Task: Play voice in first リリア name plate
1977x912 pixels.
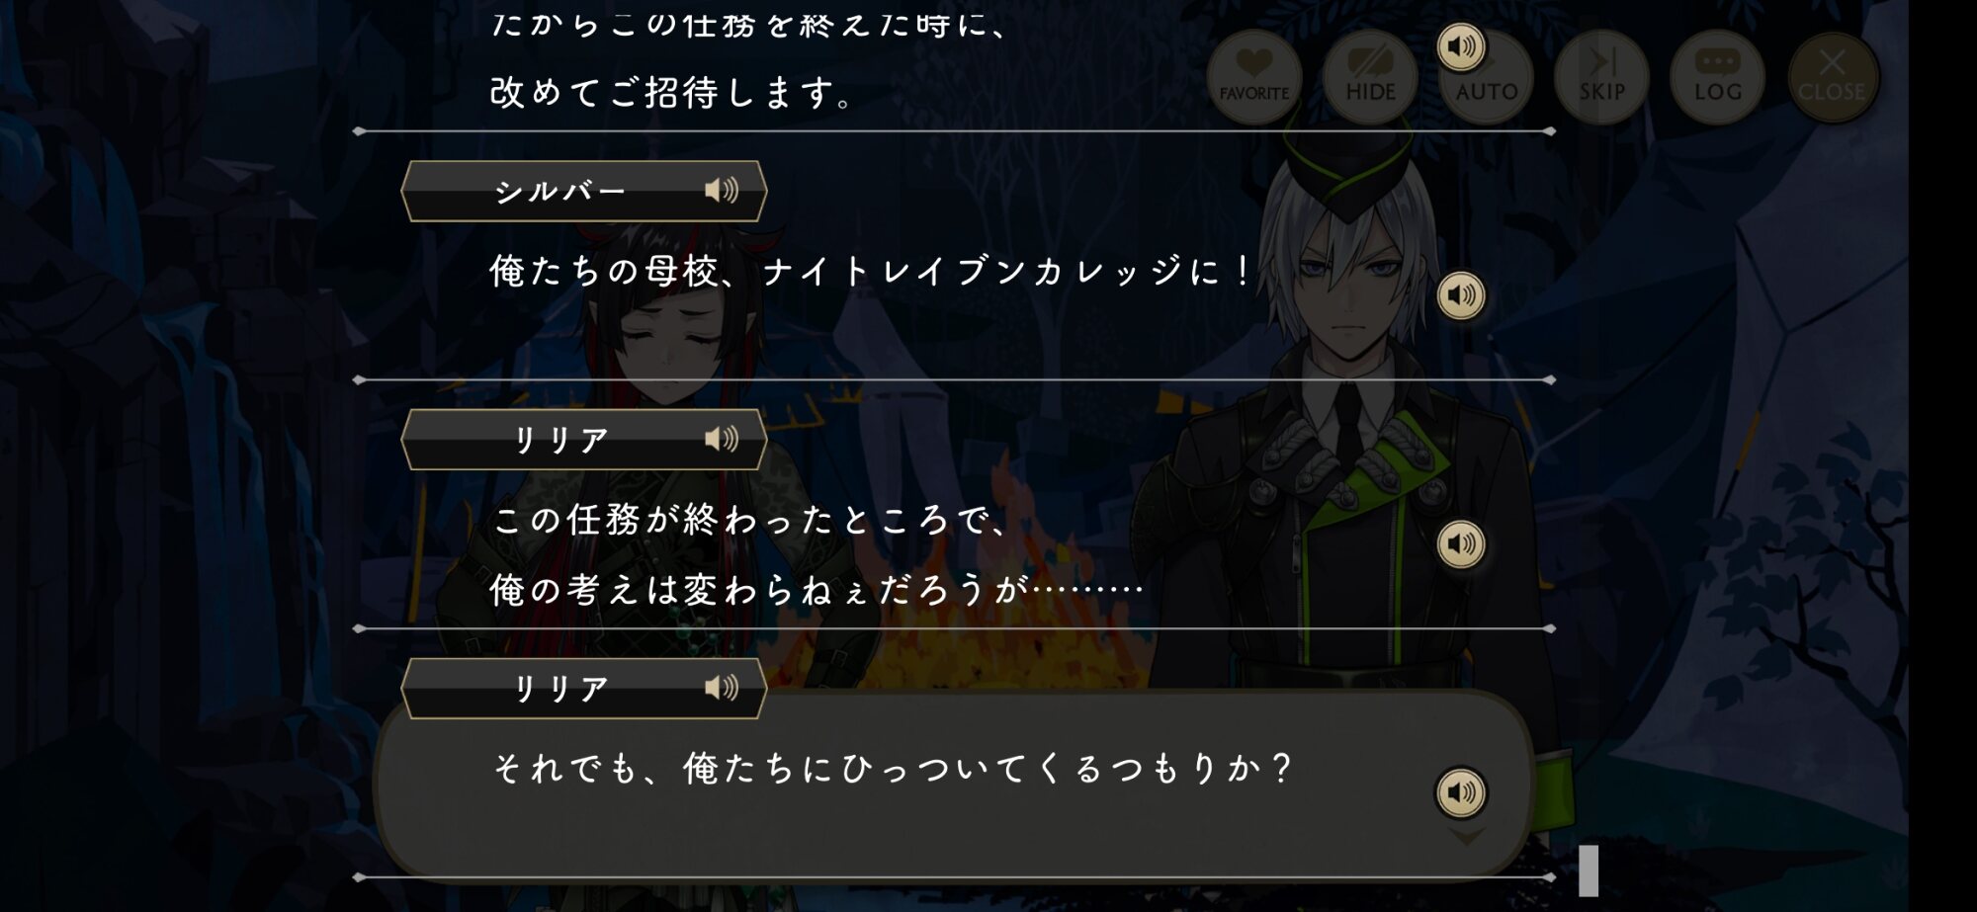Action: [722, 439]
